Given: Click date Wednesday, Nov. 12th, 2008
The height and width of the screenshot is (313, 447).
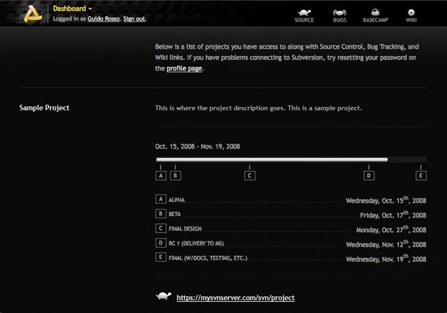Looking at the screenshot, I should coord(386,244).
